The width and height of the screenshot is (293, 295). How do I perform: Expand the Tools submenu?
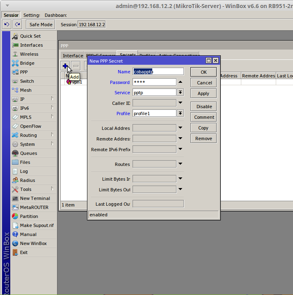point(53,189)
